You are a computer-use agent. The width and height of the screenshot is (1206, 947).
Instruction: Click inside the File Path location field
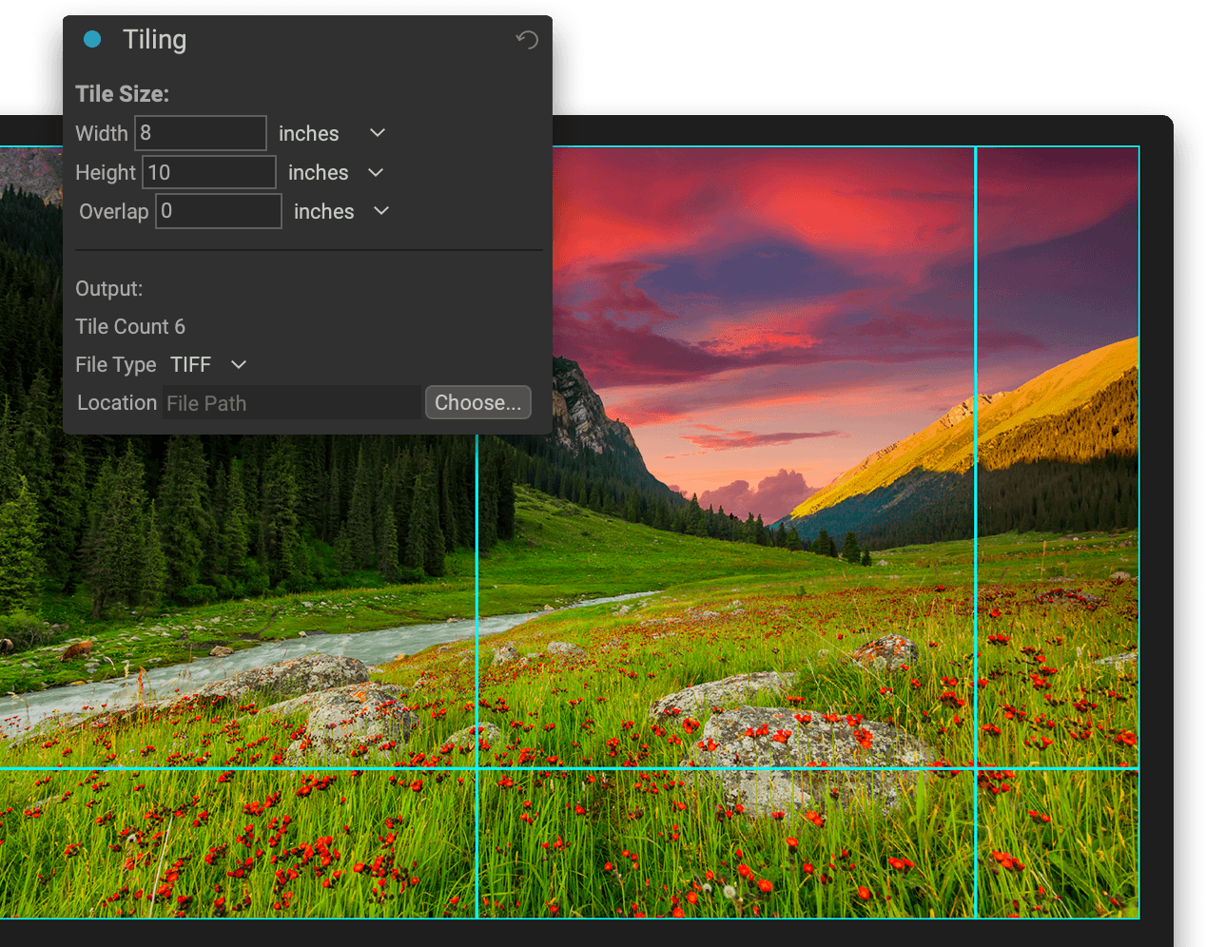pos(290,402)
